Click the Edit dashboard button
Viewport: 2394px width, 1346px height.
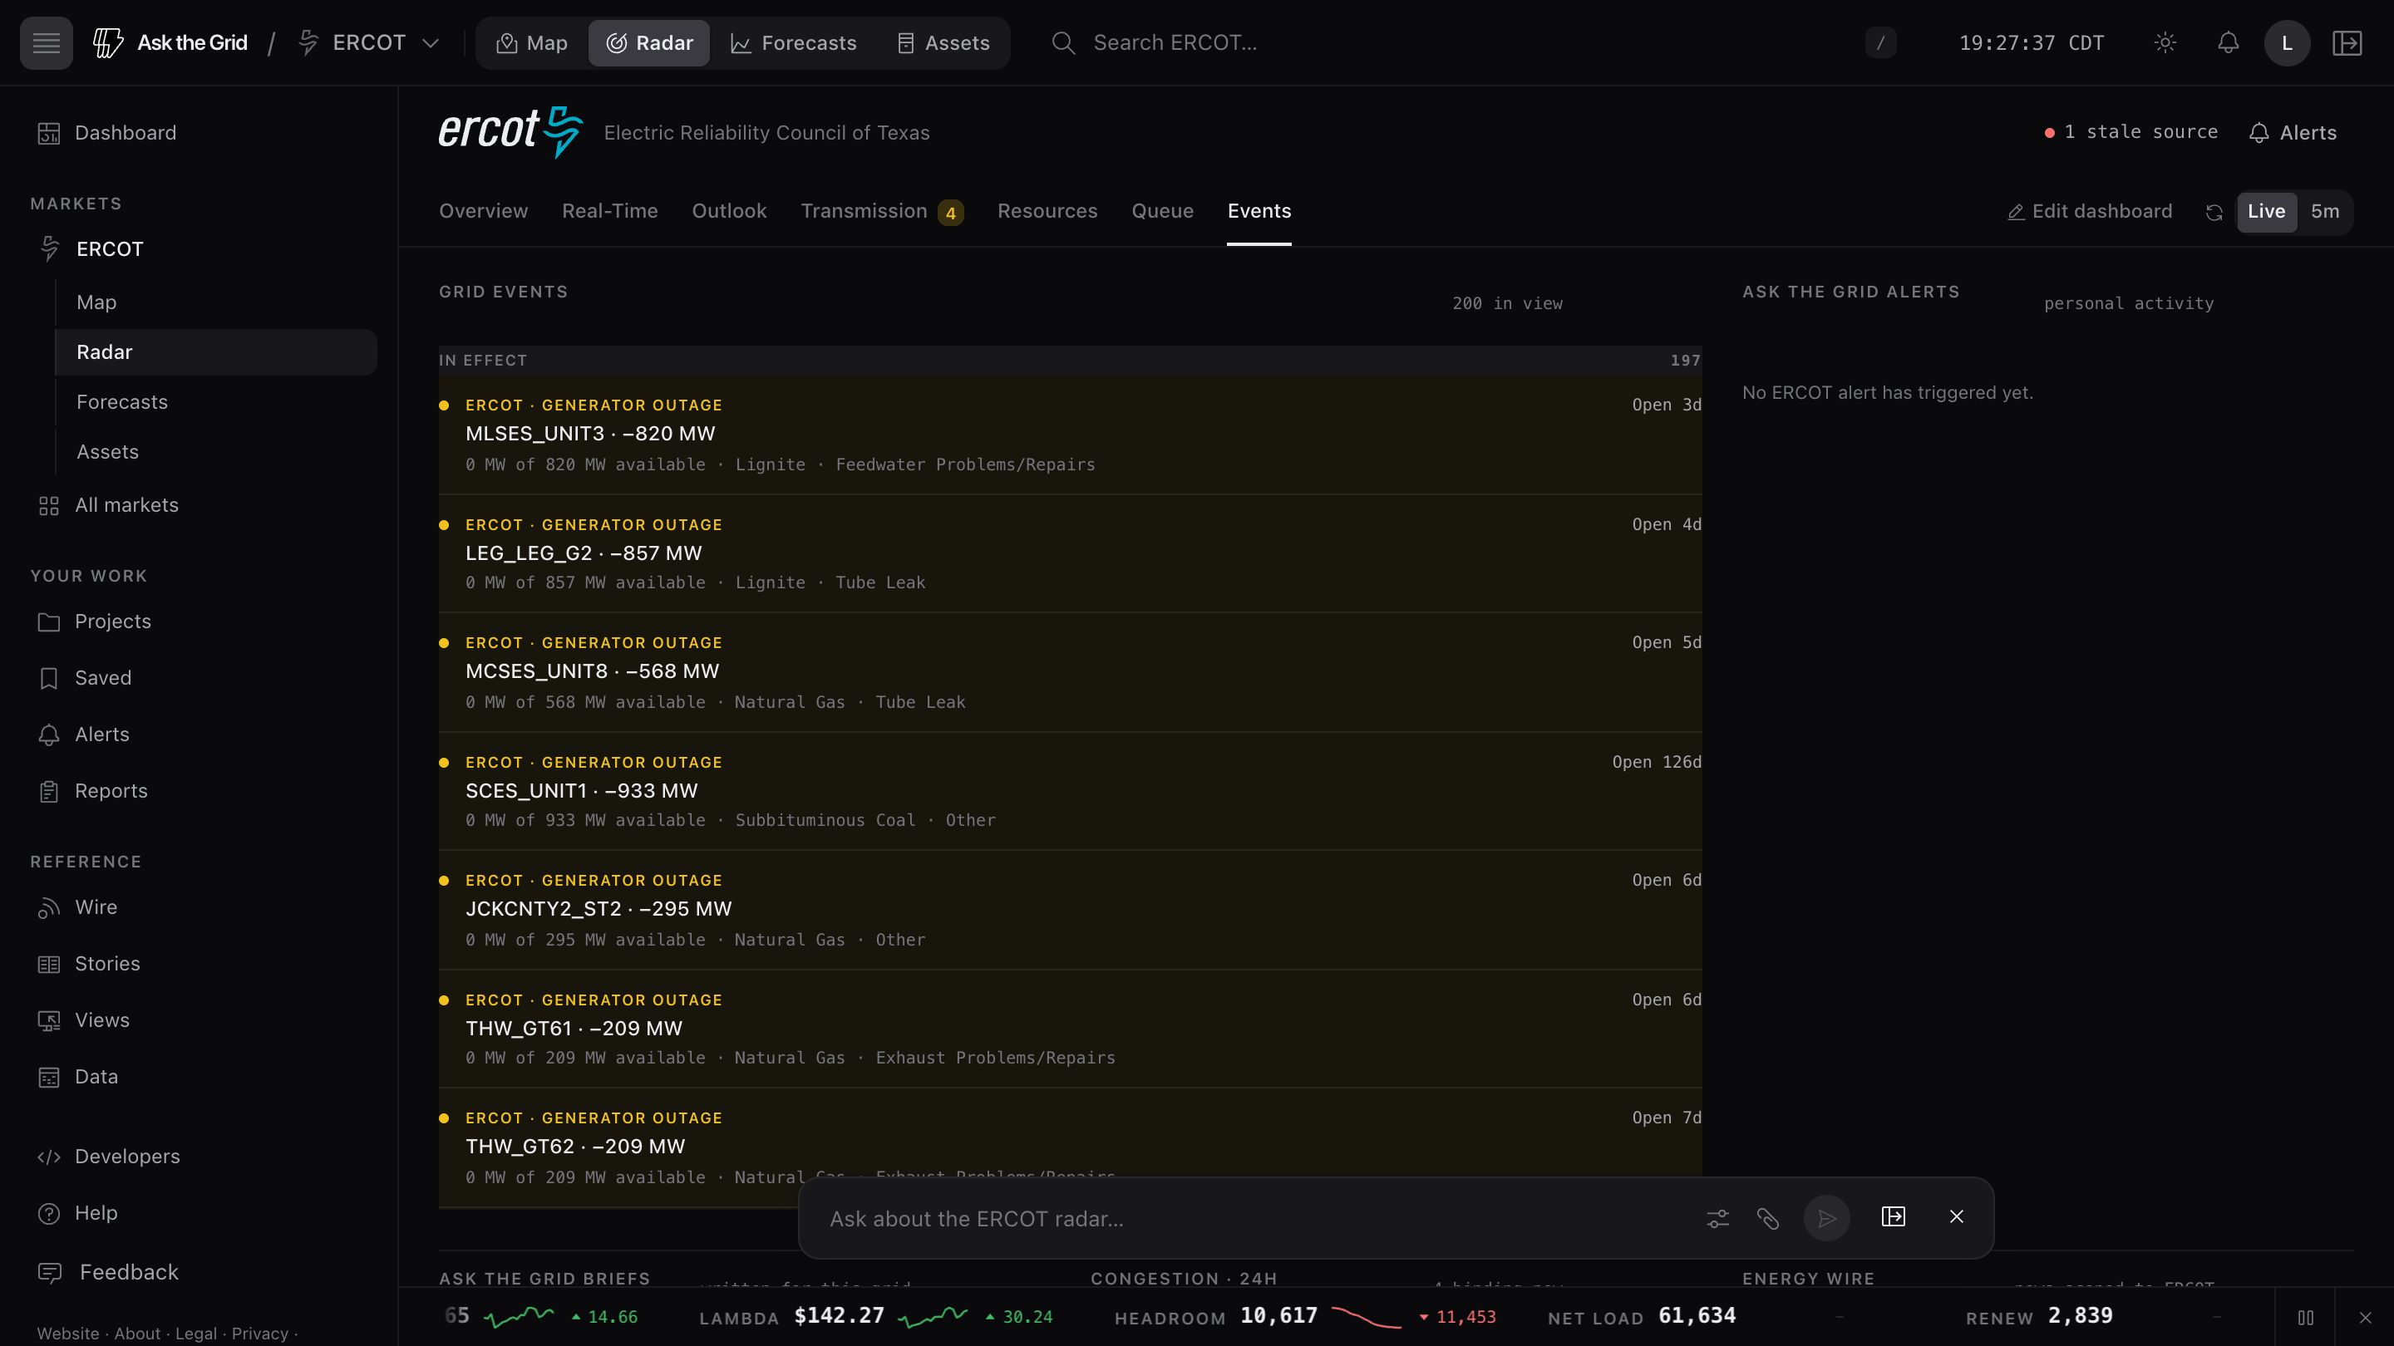(x=2089, y=212)
